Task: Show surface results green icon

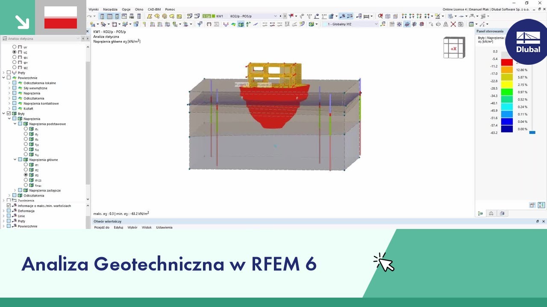Action: coord(233,24)
